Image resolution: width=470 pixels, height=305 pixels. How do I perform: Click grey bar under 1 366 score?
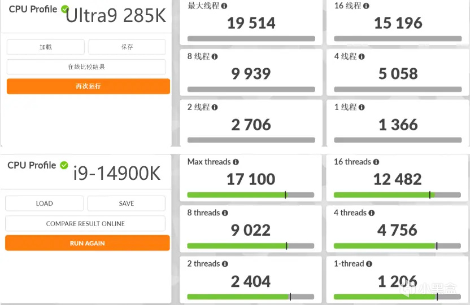point(398,140)
